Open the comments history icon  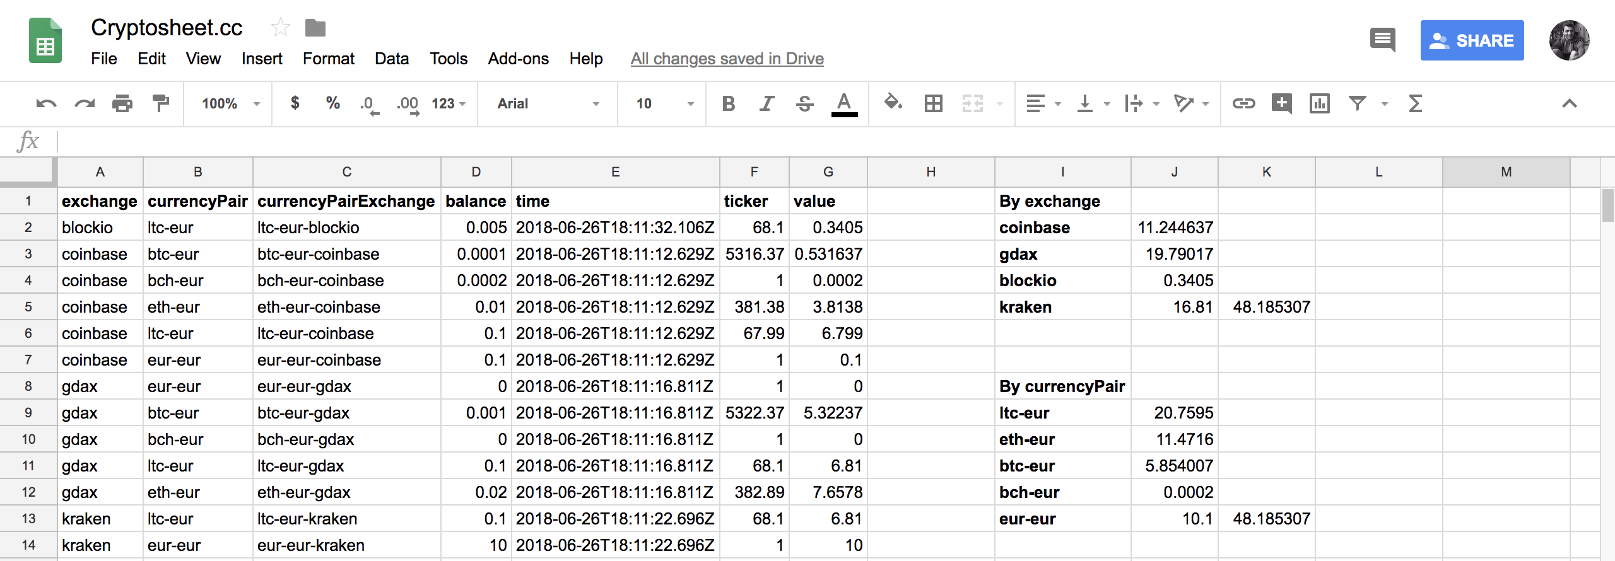point(1383,40)
